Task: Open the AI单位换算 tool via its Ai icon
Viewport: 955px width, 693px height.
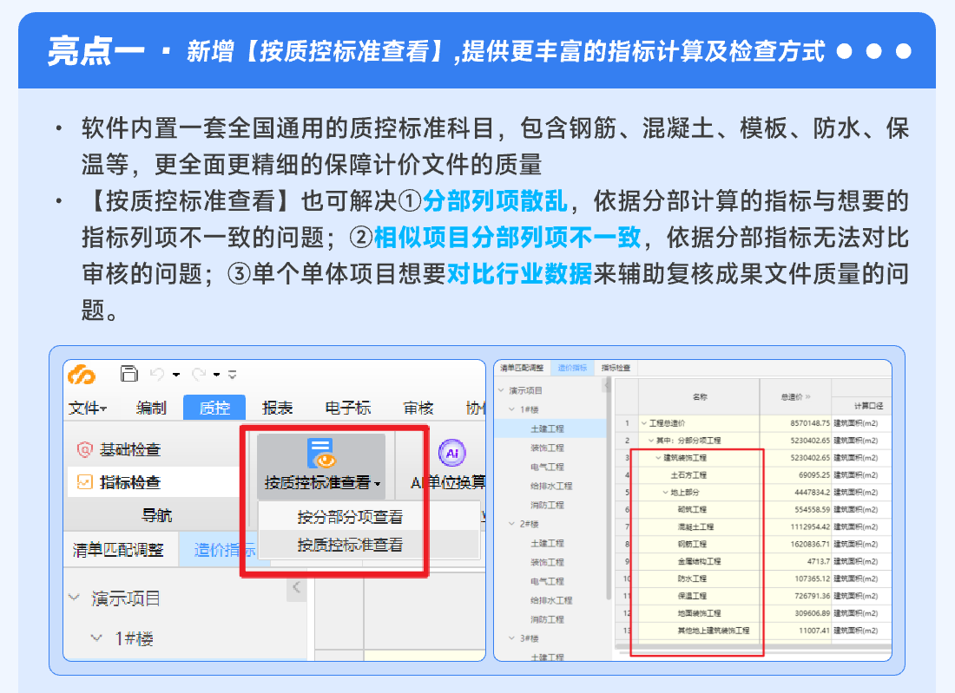Action: click(x=452, y=452)
